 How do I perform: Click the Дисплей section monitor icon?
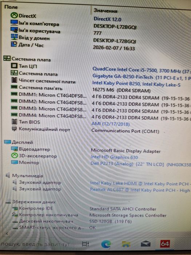[x=8, y=142]
